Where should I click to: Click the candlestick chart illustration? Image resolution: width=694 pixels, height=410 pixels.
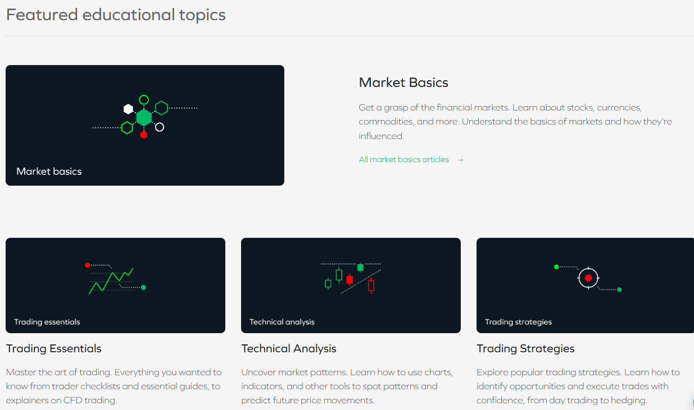tap(351, 278)
